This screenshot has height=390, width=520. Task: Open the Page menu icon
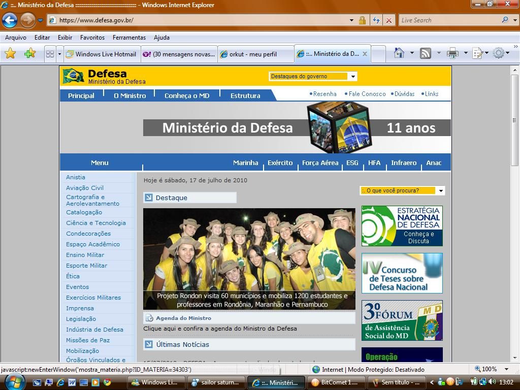coord(477,53)
